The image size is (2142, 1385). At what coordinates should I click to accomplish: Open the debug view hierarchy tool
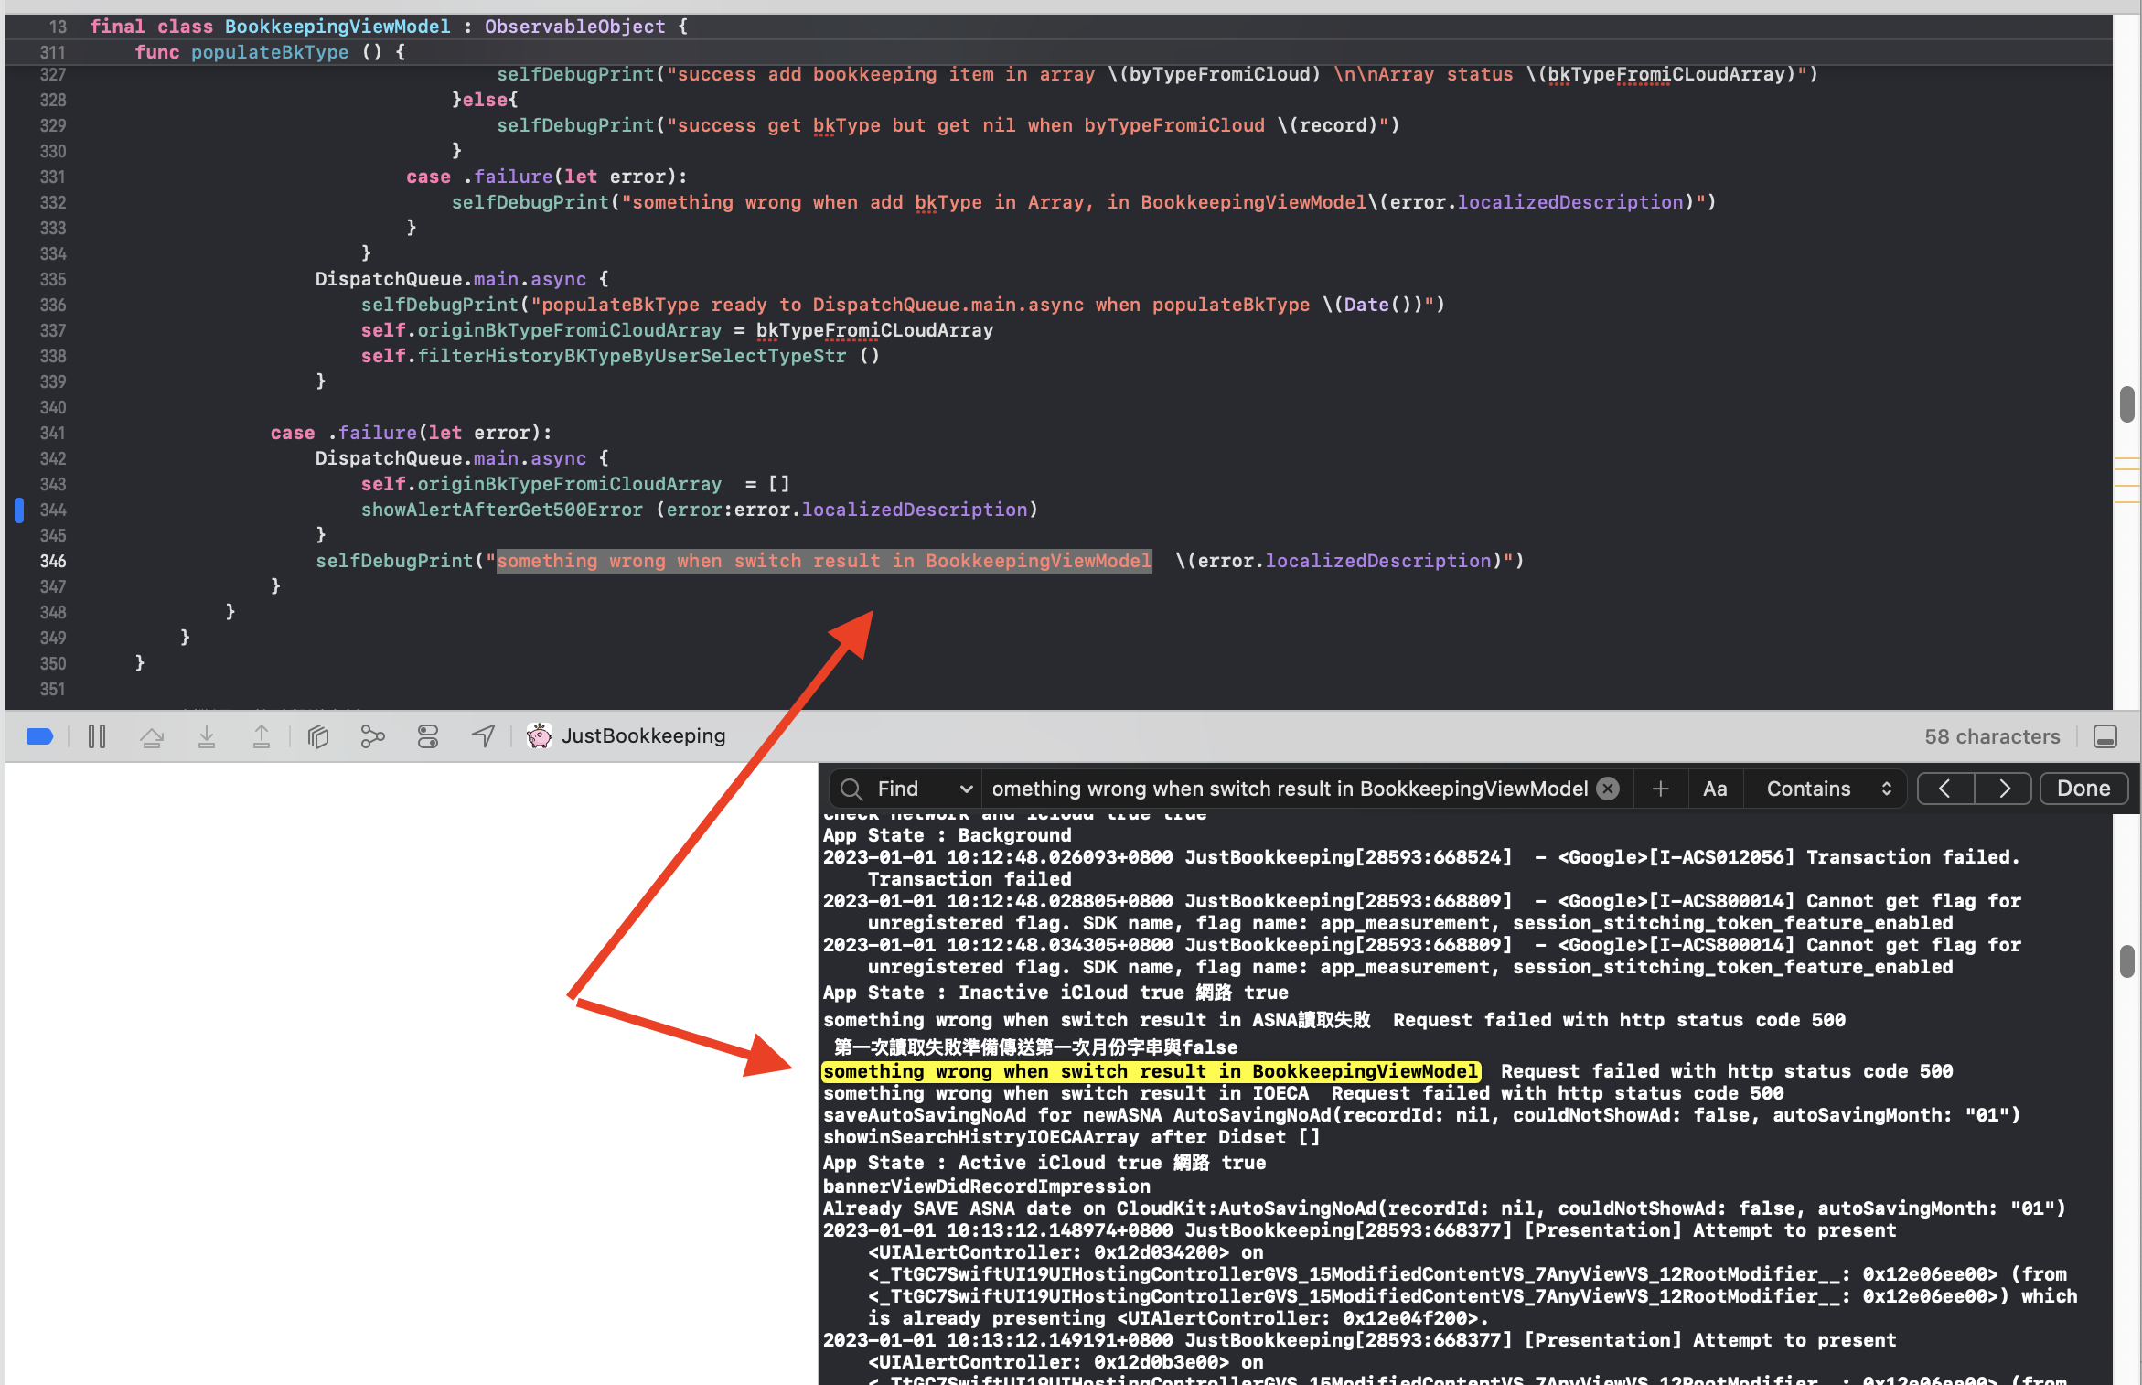318,736
